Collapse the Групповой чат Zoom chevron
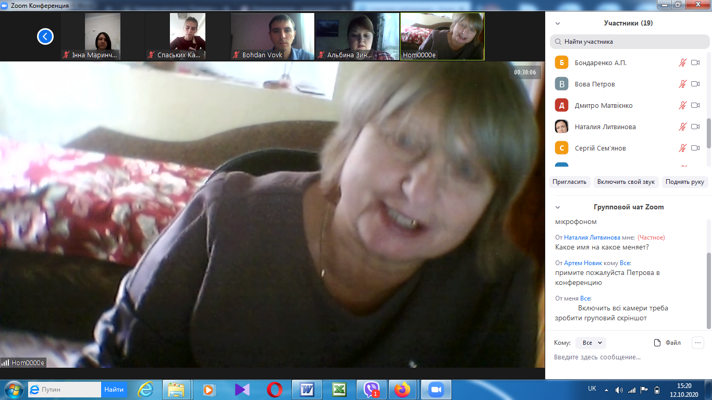 (558, 207)
